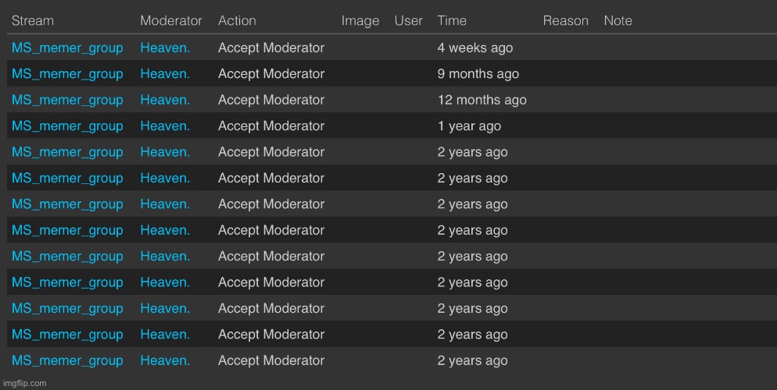Open Heaven. profile in 9 months ago row
Screen dimensions: 777x390
click(165, 74)
